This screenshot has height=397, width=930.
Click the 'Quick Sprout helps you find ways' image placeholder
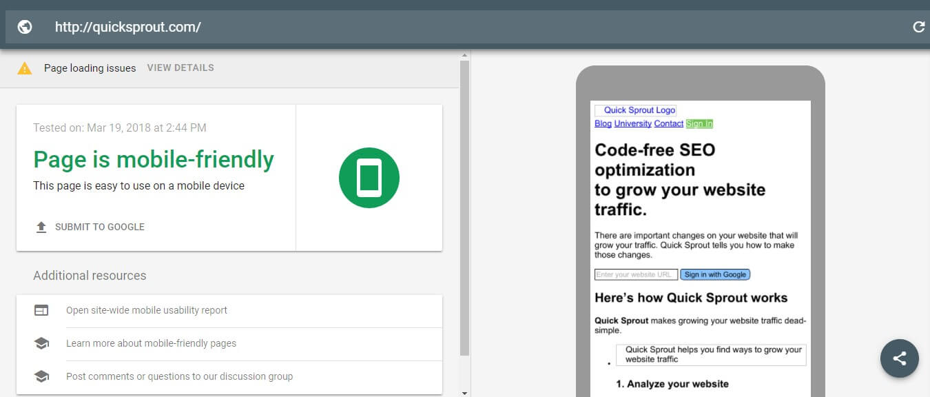point(711,354)
